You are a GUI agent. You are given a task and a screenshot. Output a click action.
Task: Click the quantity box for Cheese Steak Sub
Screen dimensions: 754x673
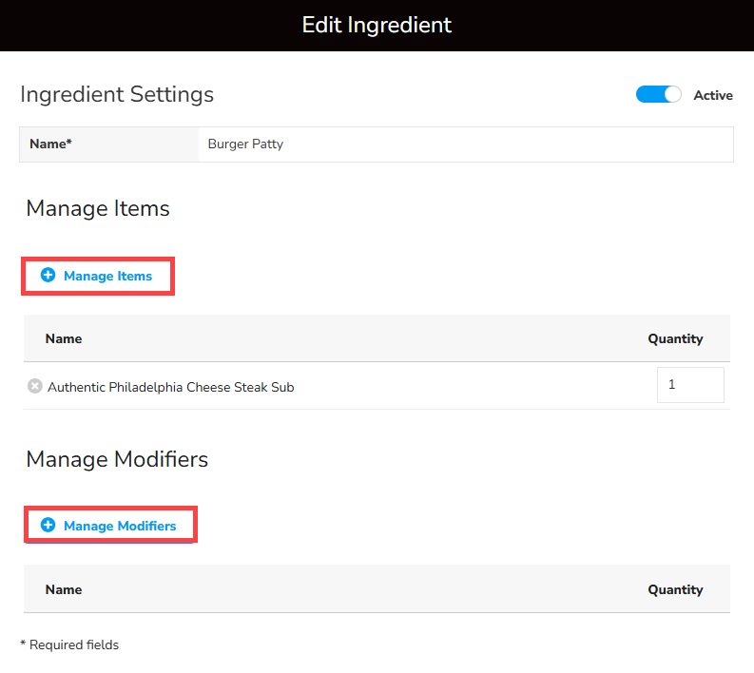(690, 385)
